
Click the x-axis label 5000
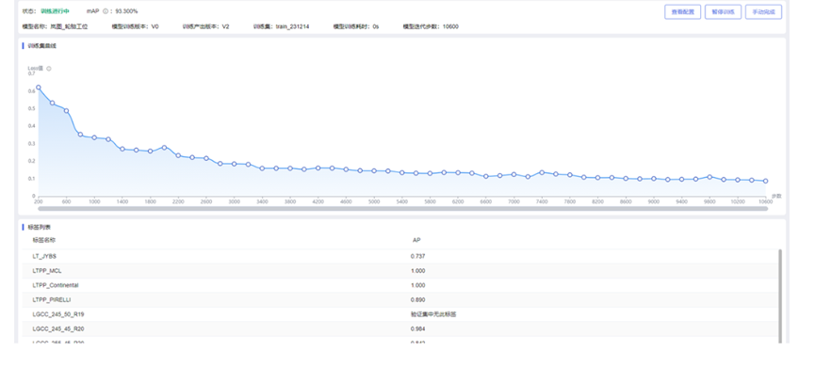374,201
